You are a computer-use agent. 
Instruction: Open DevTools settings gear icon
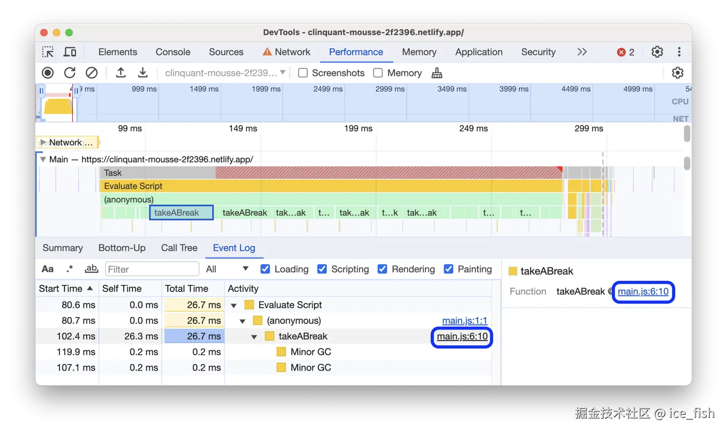click(x=657, y=52)
